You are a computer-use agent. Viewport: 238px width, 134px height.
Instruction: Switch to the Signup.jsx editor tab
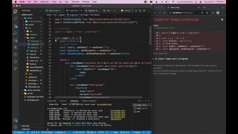(x=54, y=10)
